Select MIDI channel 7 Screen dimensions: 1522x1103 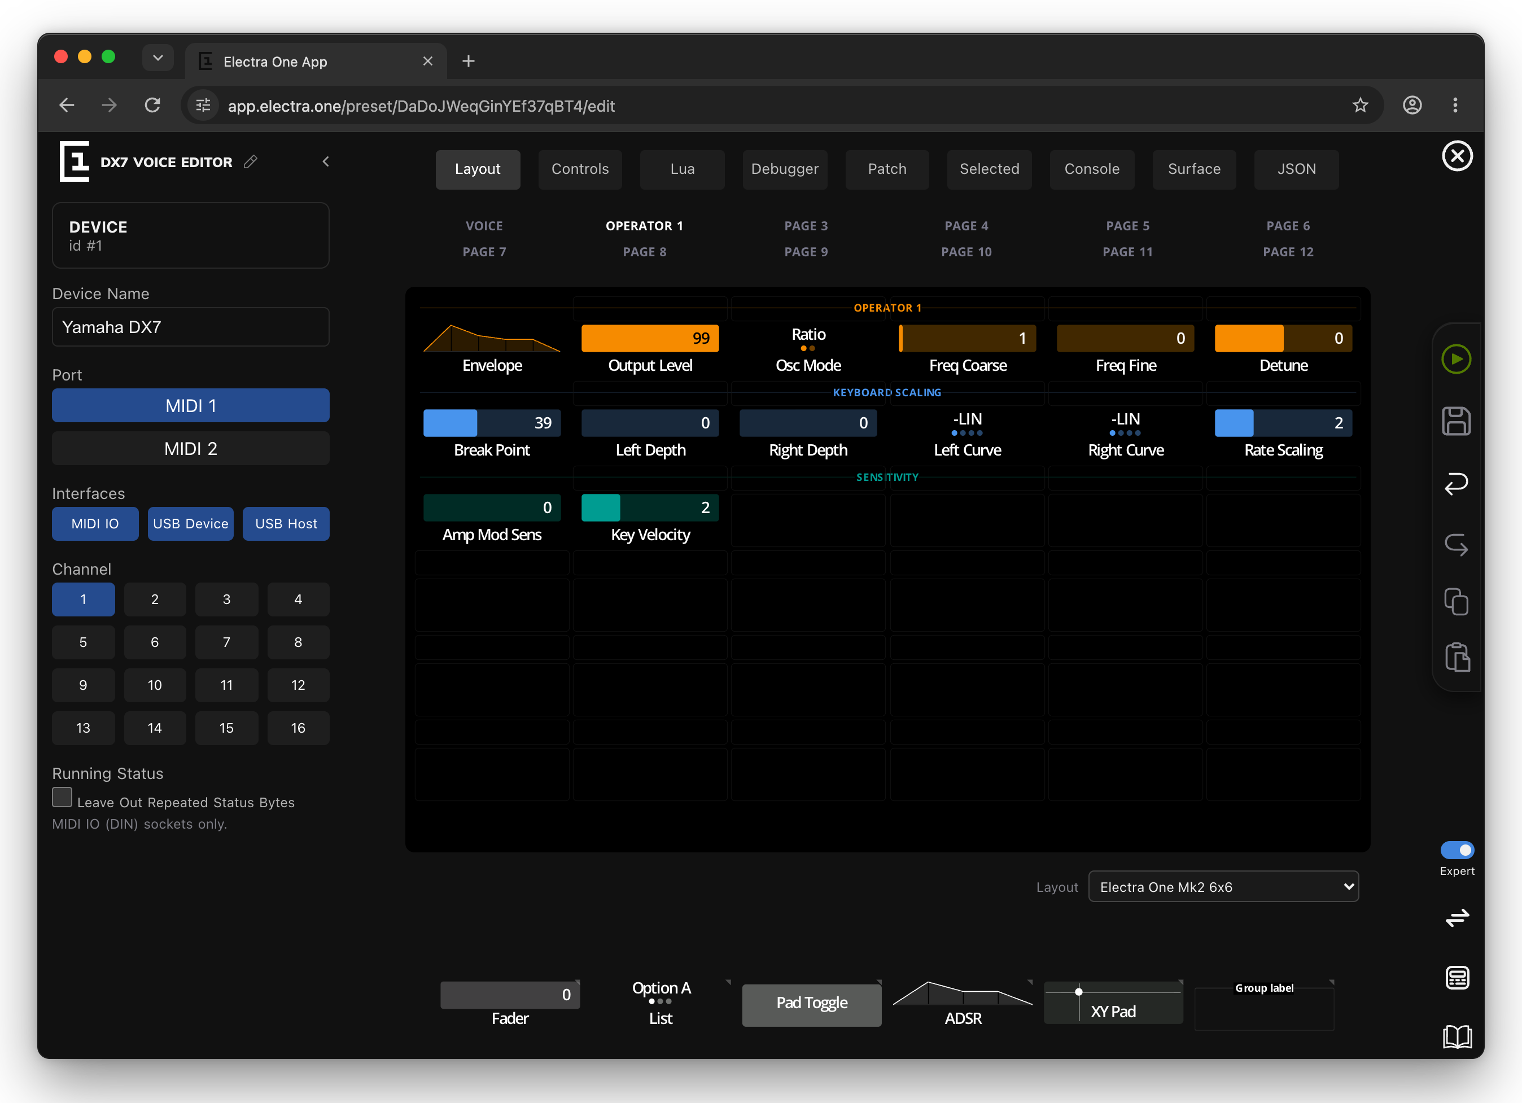pos(226,642)
